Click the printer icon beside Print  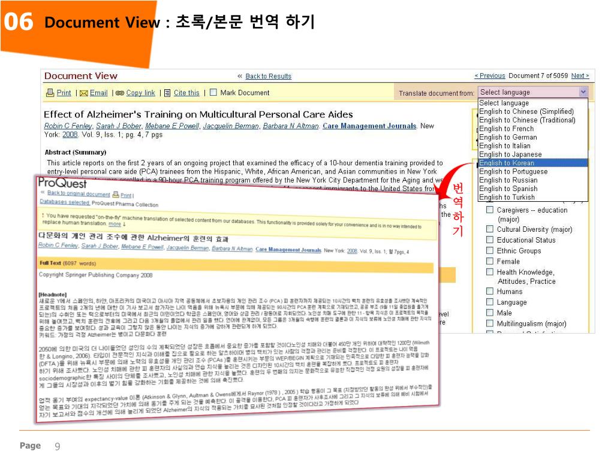(x=50, y=93)
